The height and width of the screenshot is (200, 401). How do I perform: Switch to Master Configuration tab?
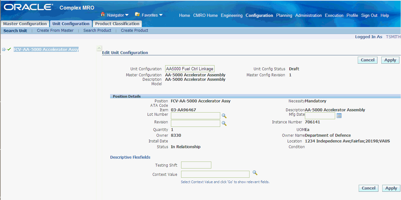pyautogui.click(x=25, y=24)
